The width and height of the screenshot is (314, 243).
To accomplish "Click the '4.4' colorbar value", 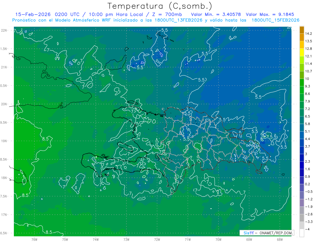I will click(308, 139).
